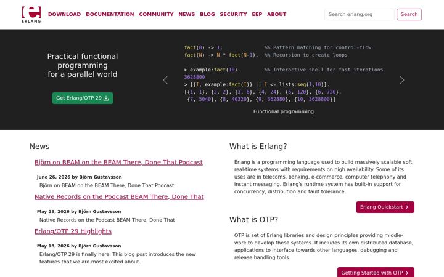Viewport: 444px width, 277px height.
Task: Open Erlang/OTP 29 Highlights link
Action: [x=73, y=231]
